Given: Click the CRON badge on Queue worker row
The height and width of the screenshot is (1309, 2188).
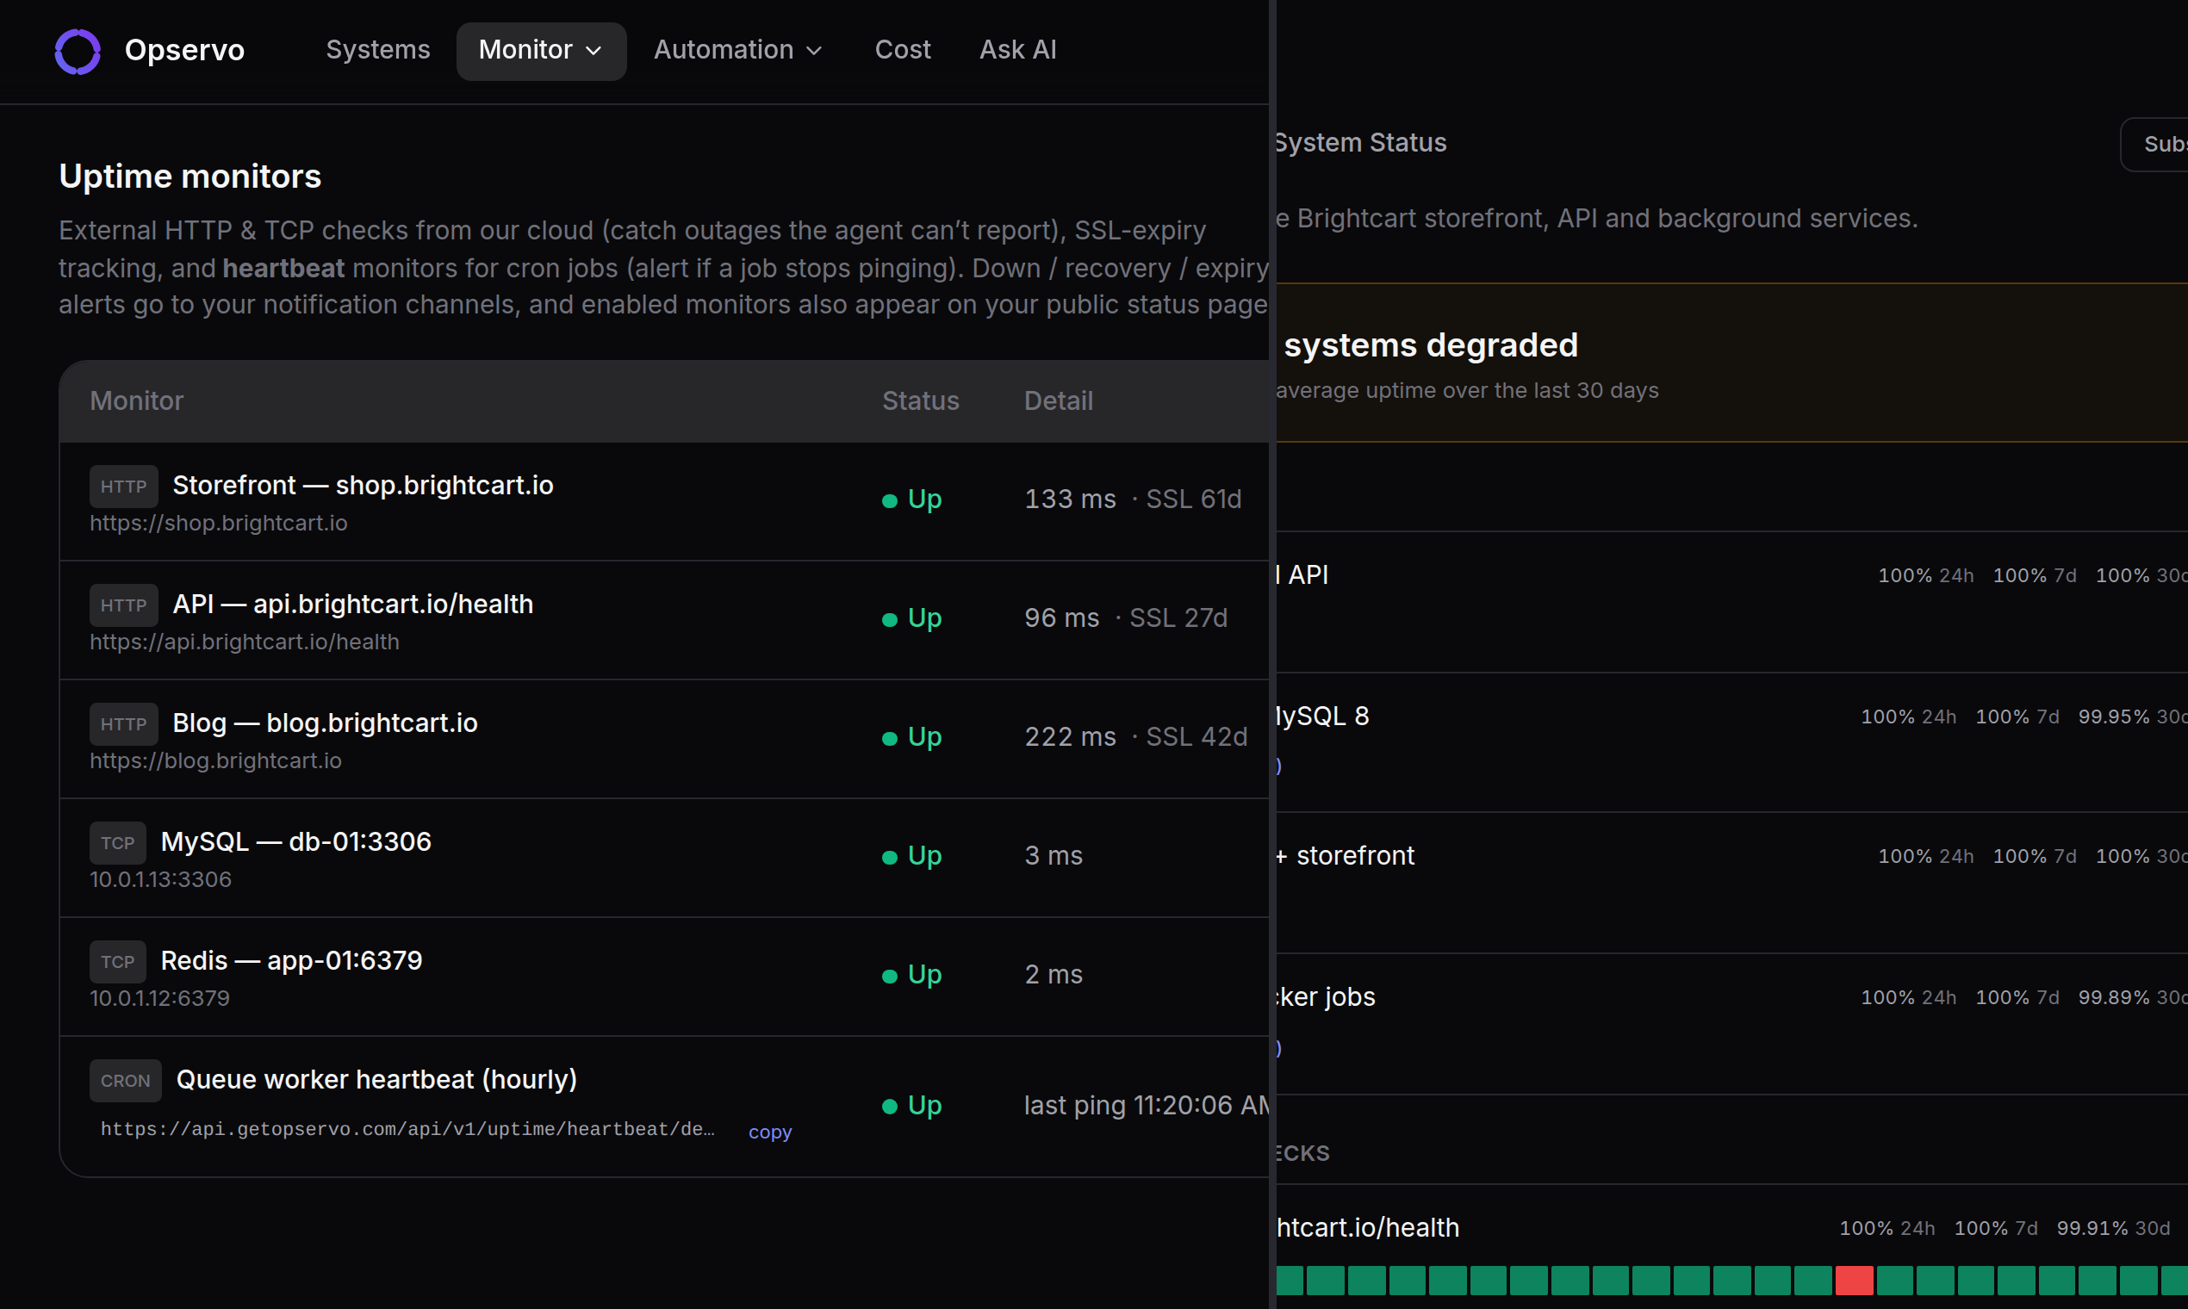Looking at the screenshot, I should [125, 1081].
